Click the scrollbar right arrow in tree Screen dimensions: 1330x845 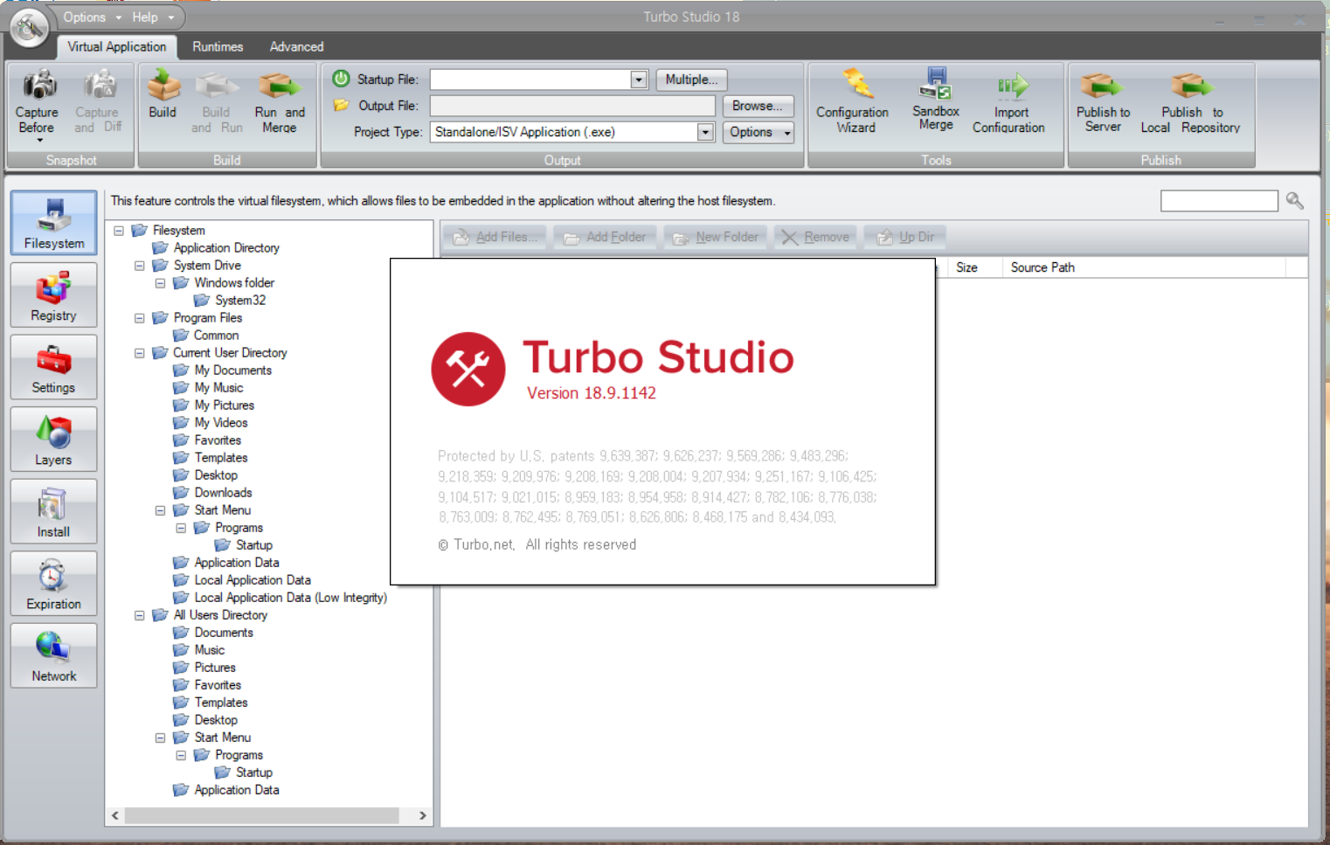coord(422,815)
